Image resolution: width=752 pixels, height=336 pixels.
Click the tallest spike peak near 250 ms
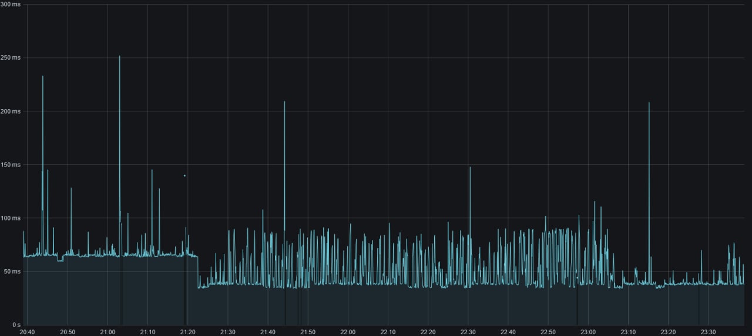coord(120,56)
